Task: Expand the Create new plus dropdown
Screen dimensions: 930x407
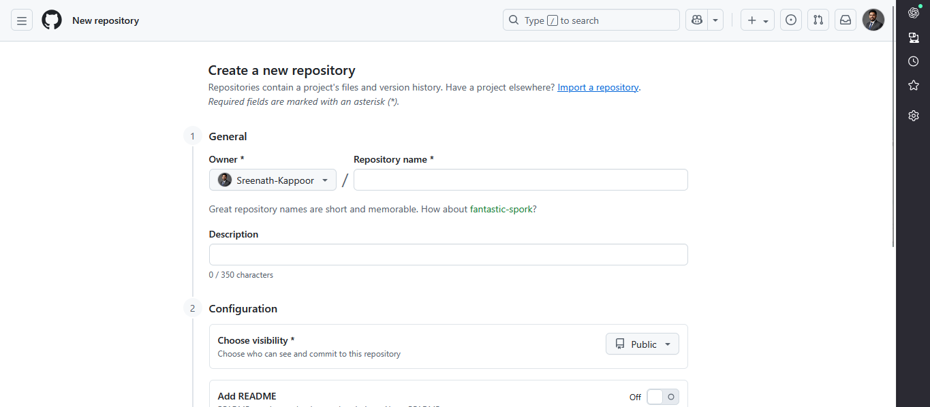Action: pyautogui.click(x=757, y=20)
